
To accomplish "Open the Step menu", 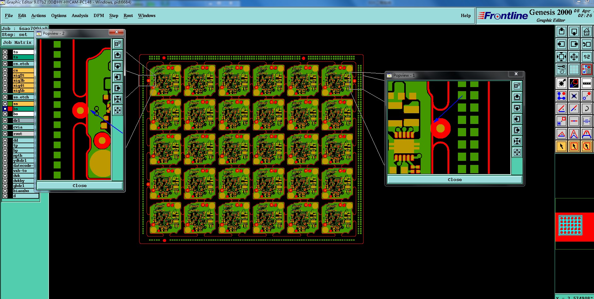I will click(x=114, y=15).
